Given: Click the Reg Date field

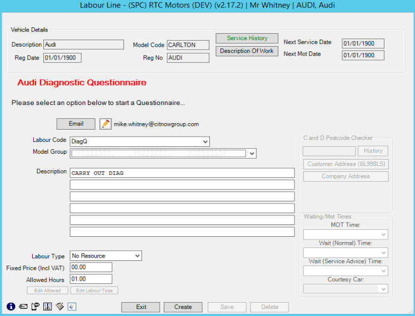Looking at the screenshot, I should (x=63, y=58).
